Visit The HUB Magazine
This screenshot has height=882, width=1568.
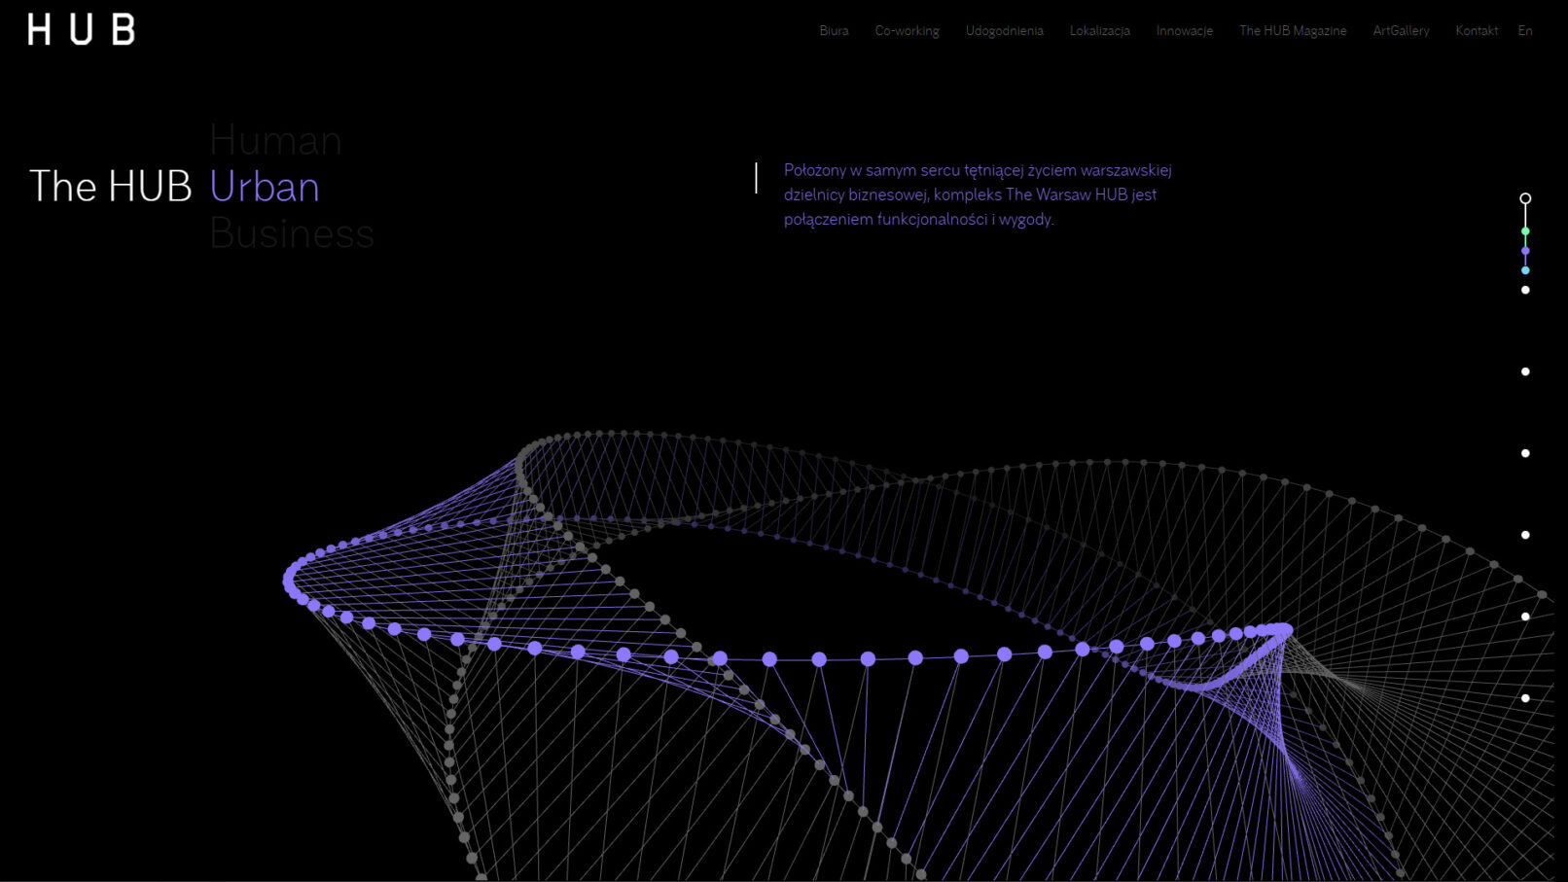[x=1293, y=31]
